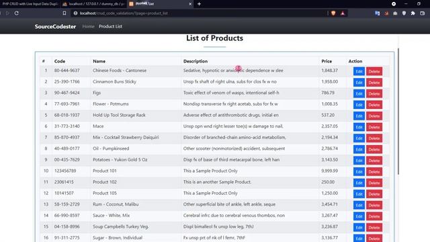Open the Brave Shields lion icon

pyautogui.click(x=333, y=13)
